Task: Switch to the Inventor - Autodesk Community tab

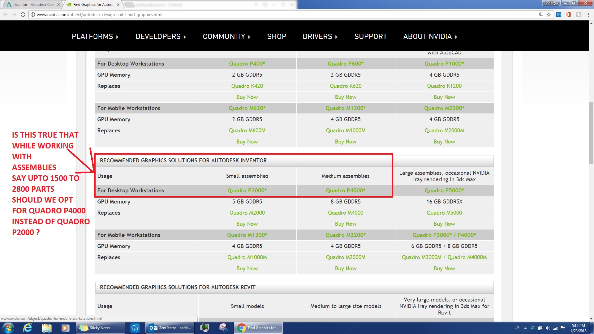Action: [33, 5]
